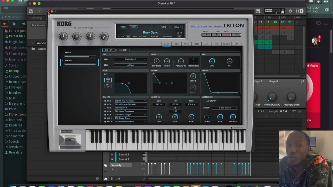Click the PrgArpgSwtc knob

point(291,97)
